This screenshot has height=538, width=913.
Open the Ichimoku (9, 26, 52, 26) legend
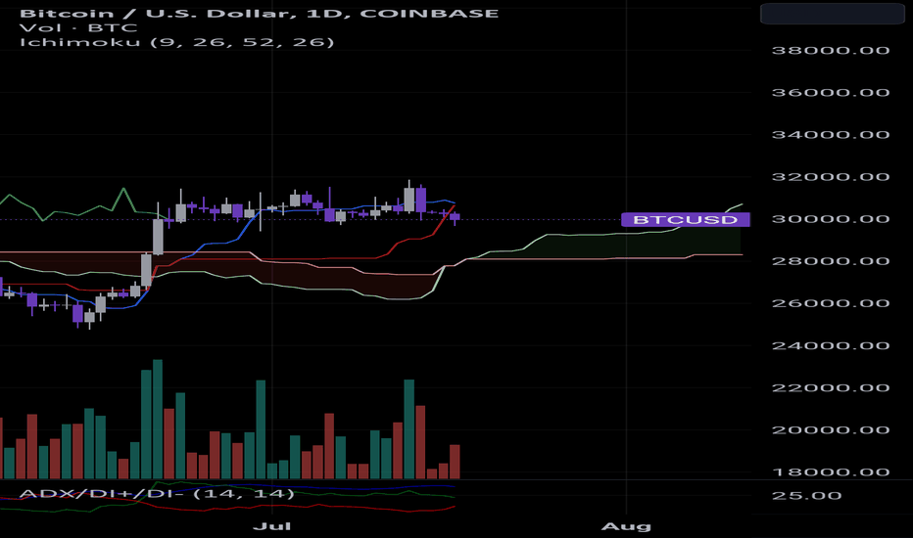(177, 42)
